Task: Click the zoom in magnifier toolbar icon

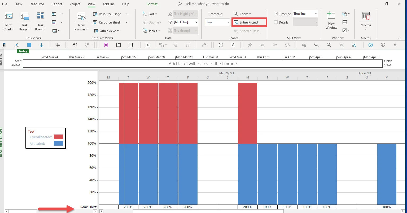Action: coord(316,45)
